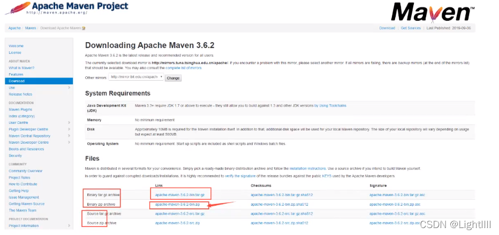Open Index (category) sidebar link

[x=21, y=116]
